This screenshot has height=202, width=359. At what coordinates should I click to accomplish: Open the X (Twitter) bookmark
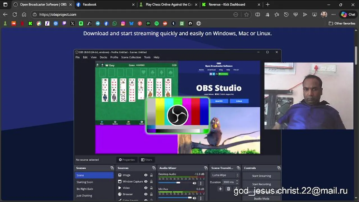point(72,24)
